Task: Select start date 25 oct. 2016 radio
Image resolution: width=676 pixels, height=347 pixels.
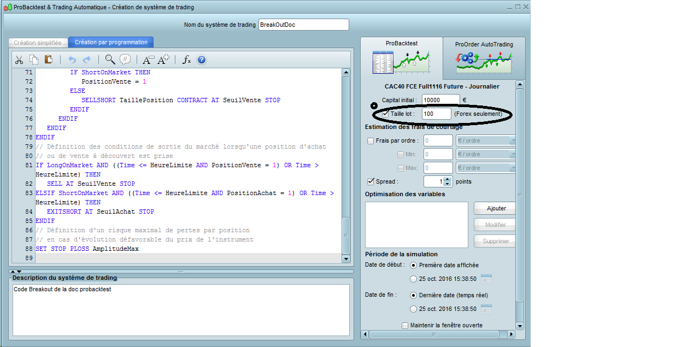Action: point(413,279)
